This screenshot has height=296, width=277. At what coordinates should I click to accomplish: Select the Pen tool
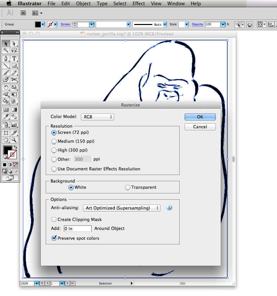pos(5,58)
